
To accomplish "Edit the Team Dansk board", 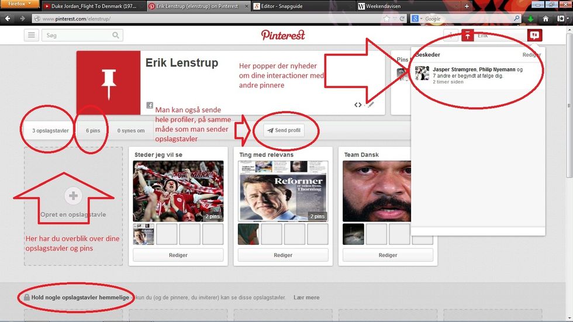I will click(388, 255).
